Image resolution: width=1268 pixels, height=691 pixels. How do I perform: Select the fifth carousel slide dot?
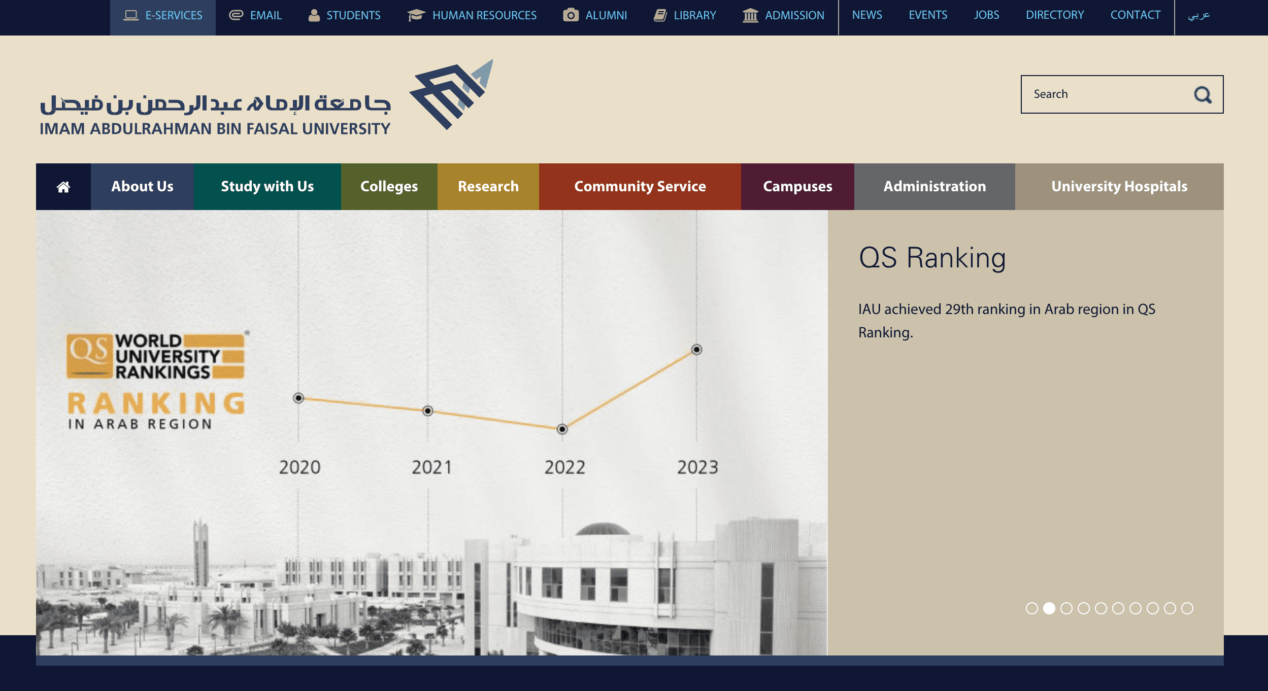coord(1101,608)
